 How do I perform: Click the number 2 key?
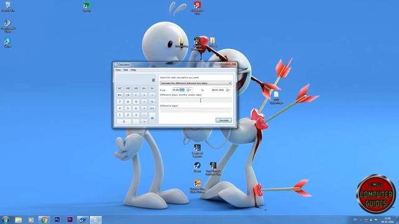pos(128,114)
